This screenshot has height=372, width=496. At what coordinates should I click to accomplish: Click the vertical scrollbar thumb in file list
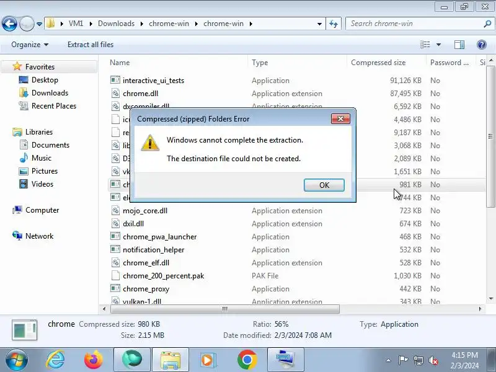[x=490, y=136]
